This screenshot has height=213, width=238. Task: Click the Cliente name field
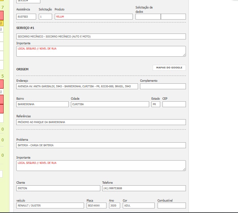(x=58, y=188)
